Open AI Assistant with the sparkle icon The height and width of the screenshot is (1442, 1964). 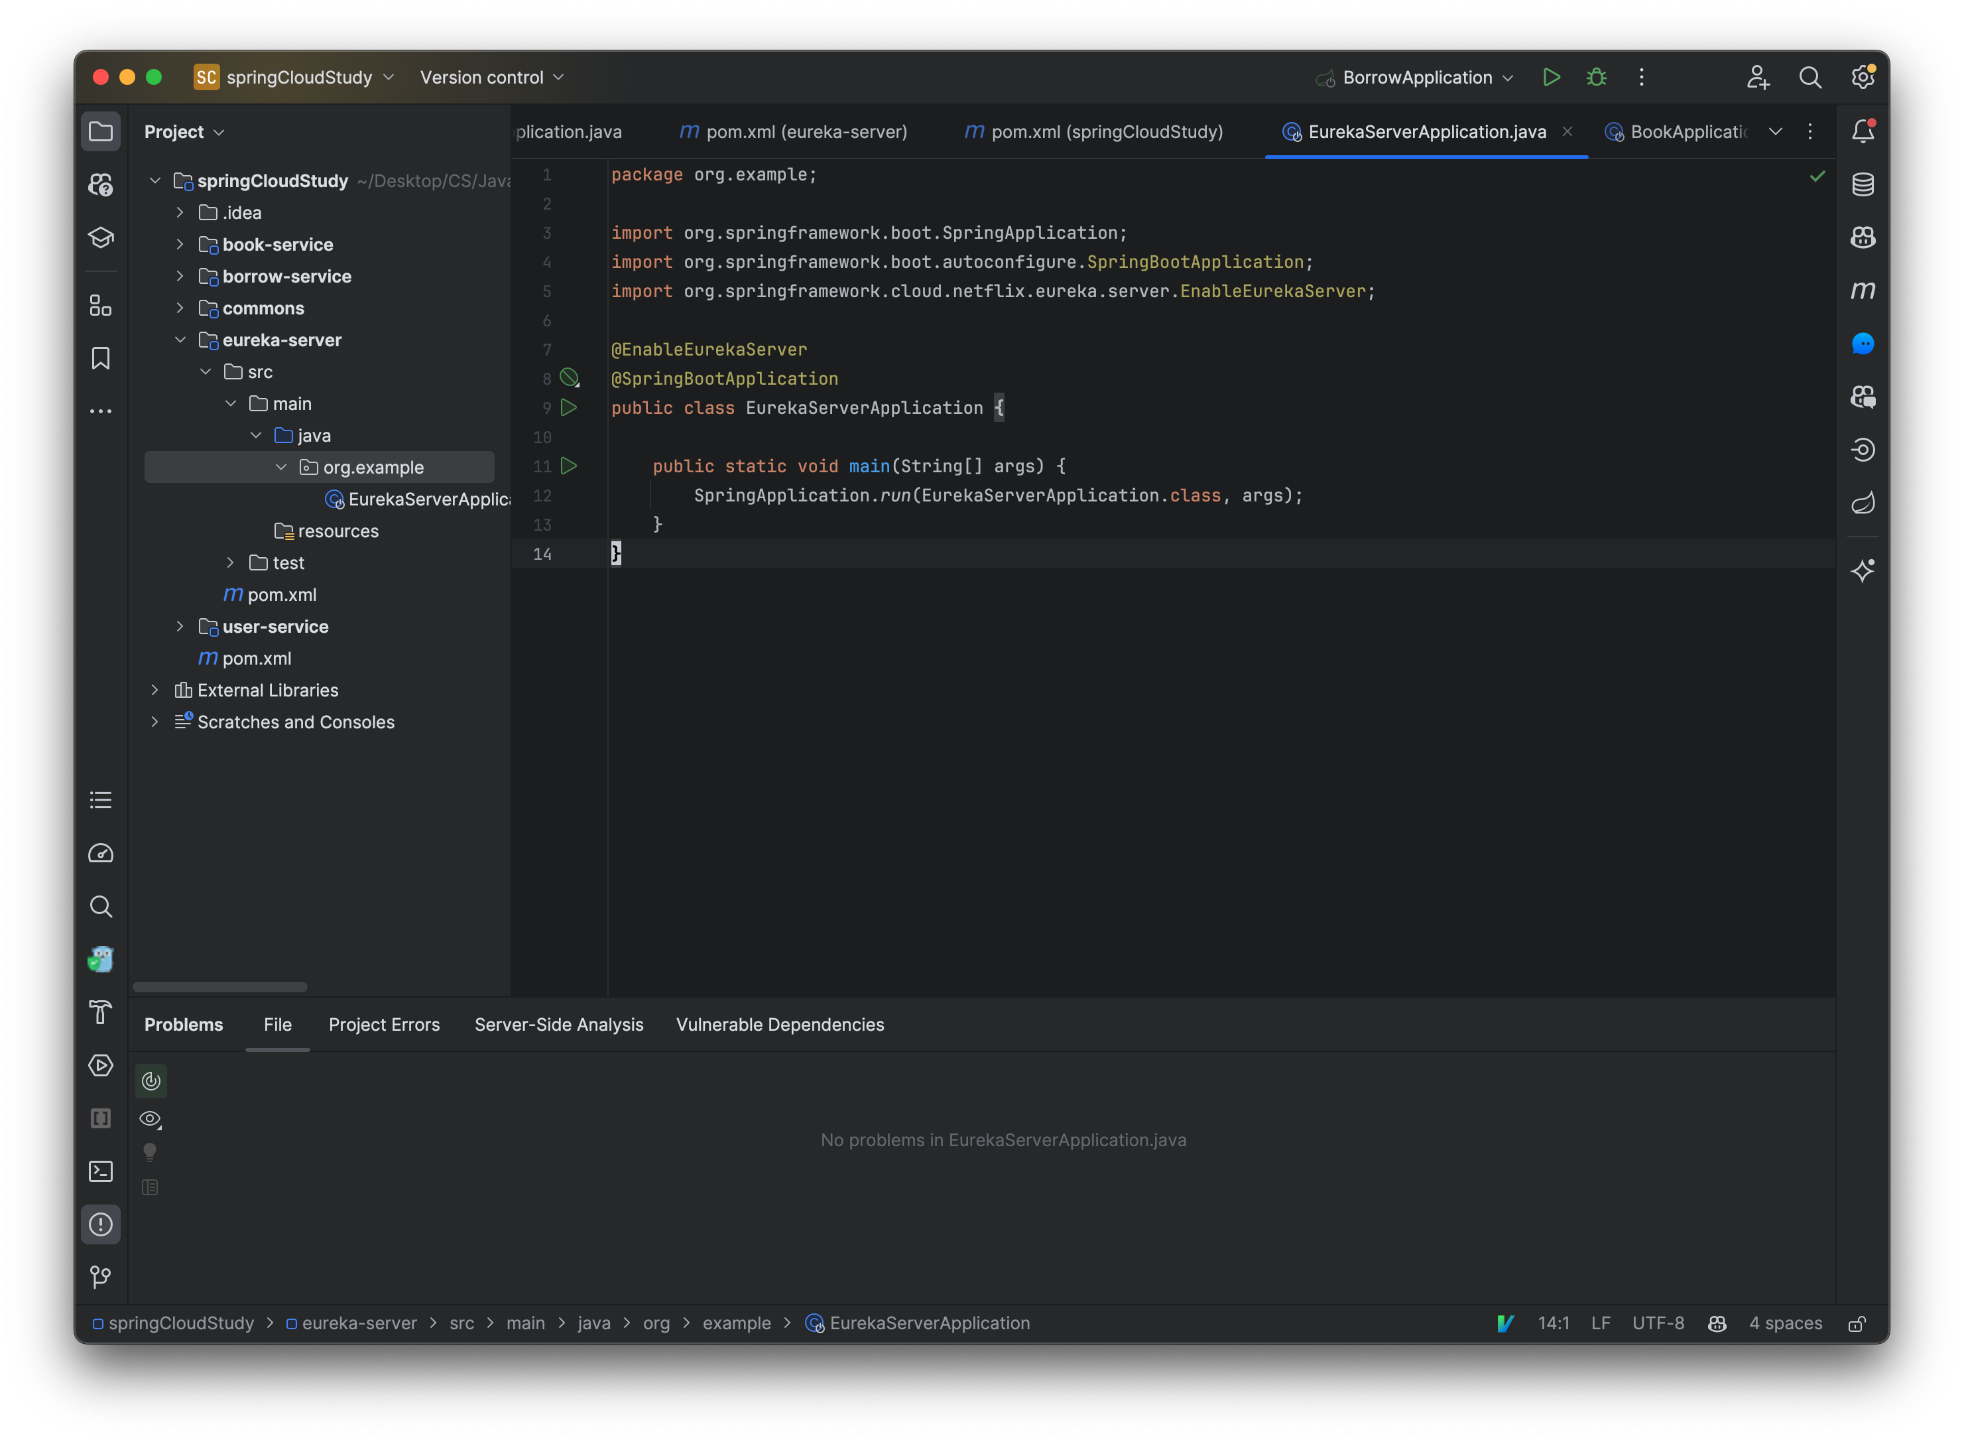click(1863, 570)
